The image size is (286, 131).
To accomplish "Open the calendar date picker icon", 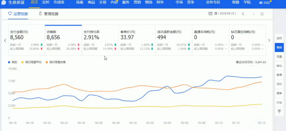I will (x=210, y=13).
